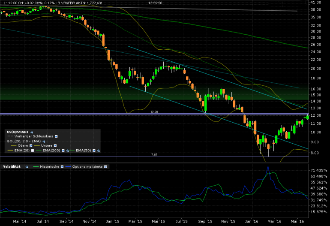Viewport: 330px width, 226px height.
Task: Uncheck the Historische volatility checkbox
Action: tap(62, 166)
